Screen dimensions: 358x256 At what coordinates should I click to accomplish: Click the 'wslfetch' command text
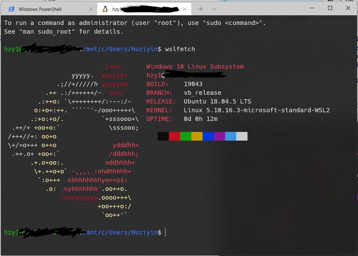(x=180, y=49)
